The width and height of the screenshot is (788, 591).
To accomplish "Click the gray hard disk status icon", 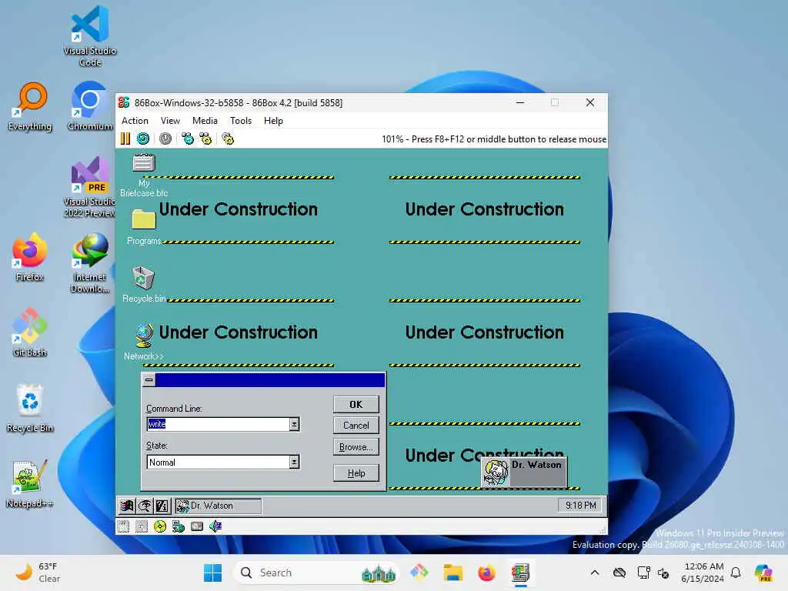I will tap(197, 526).
